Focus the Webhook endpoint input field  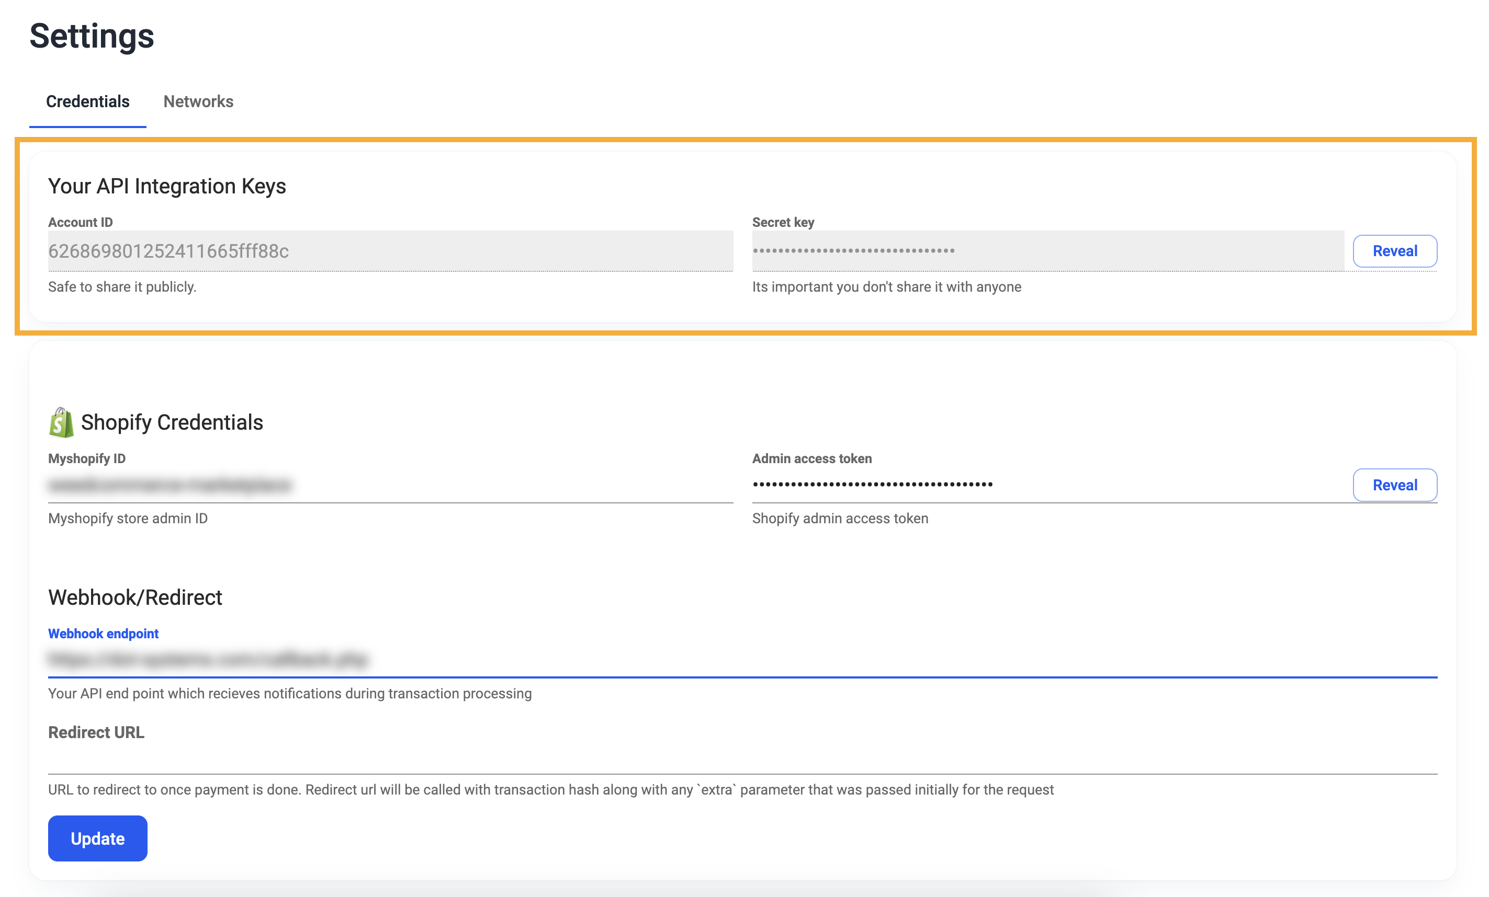(743, 659)
